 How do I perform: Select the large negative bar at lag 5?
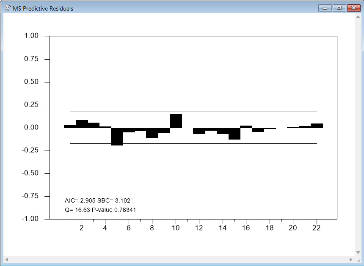(x=117, y=136)
